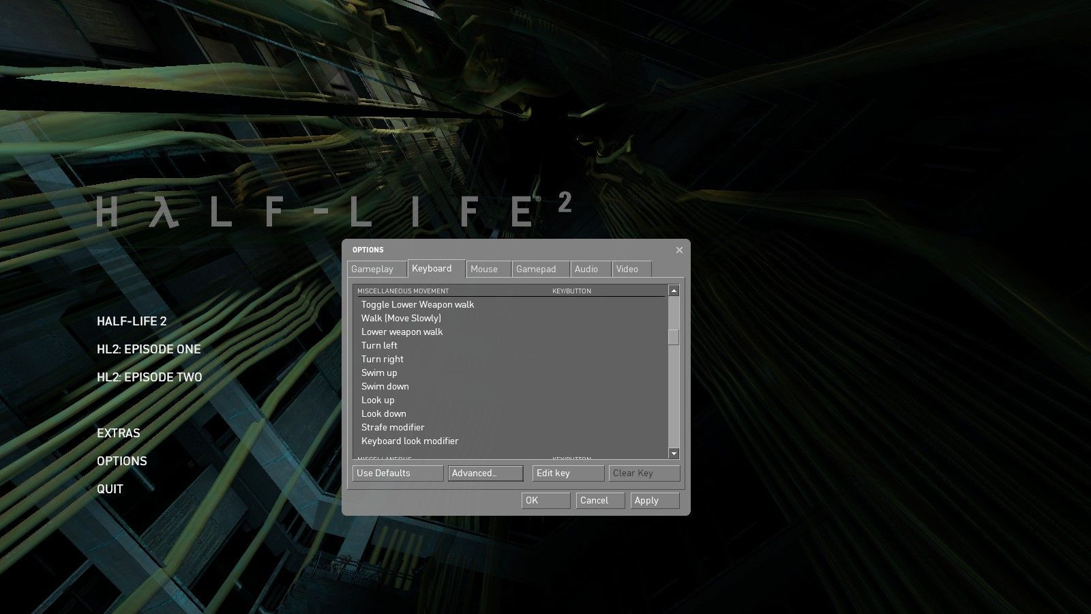Open the EXTRAS menu item
1091x614 pixels.
click(119, 433)
